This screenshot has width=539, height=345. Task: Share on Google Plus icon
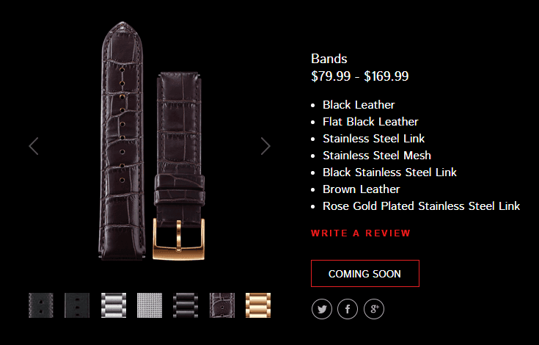pyautogui.click(x=374, y=309)
